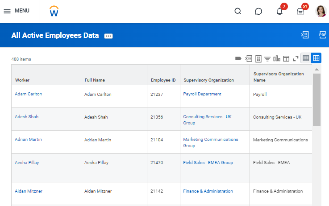The height and width of the screenshot is (206, 329).
Task: Open worker link Aesha Pillay
Action: click(x=27, y=163)
